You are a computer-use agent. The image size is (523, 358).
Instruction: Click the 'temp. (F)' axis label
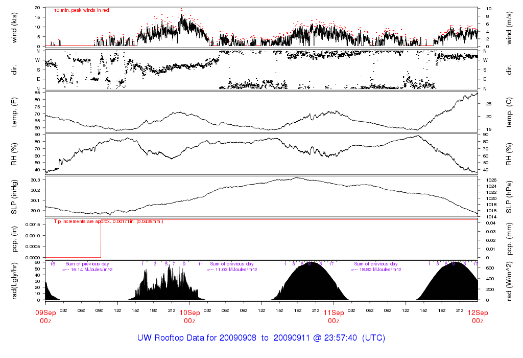point(14,112)
